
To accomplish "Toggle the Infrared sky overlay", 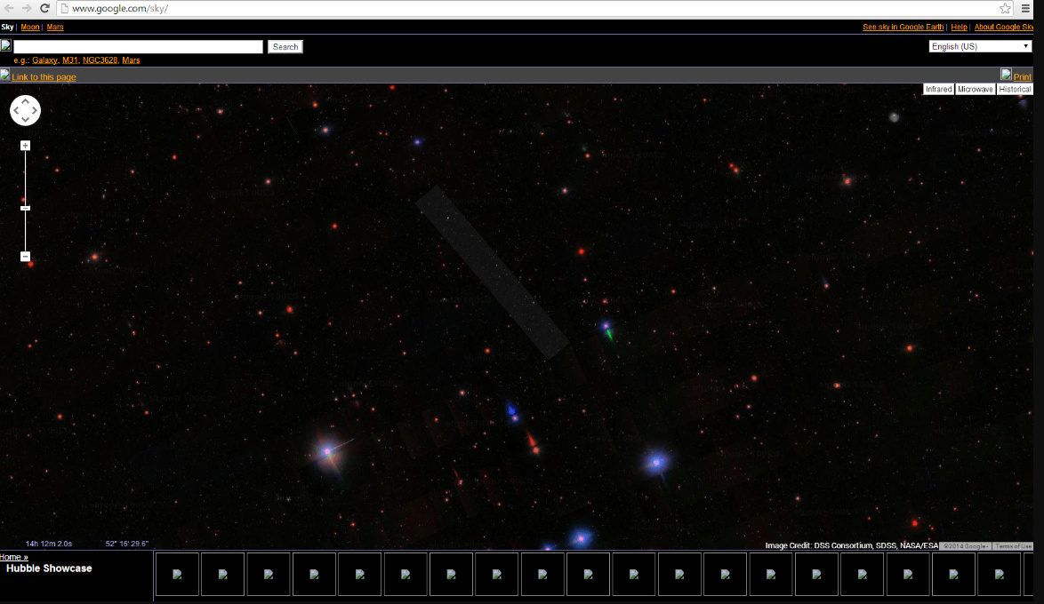I will click(938, 90).
